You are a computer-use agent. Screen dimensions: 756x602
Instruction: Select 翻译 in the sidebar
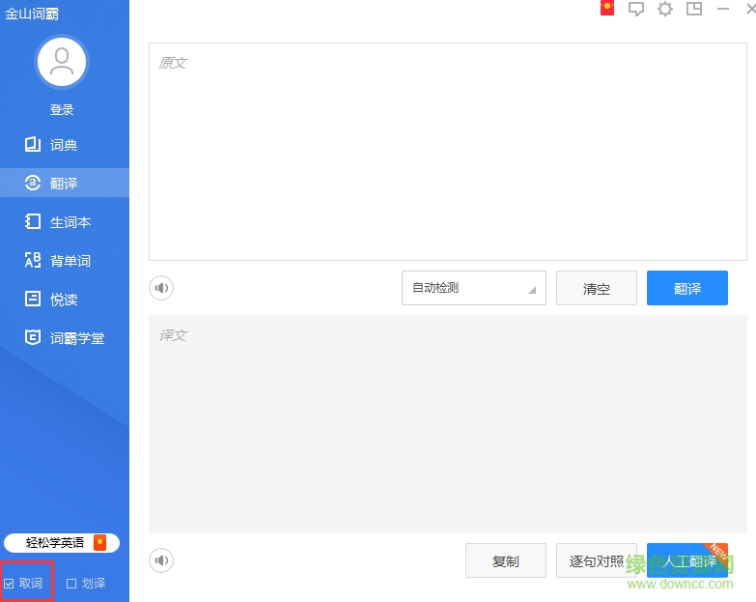64,184
